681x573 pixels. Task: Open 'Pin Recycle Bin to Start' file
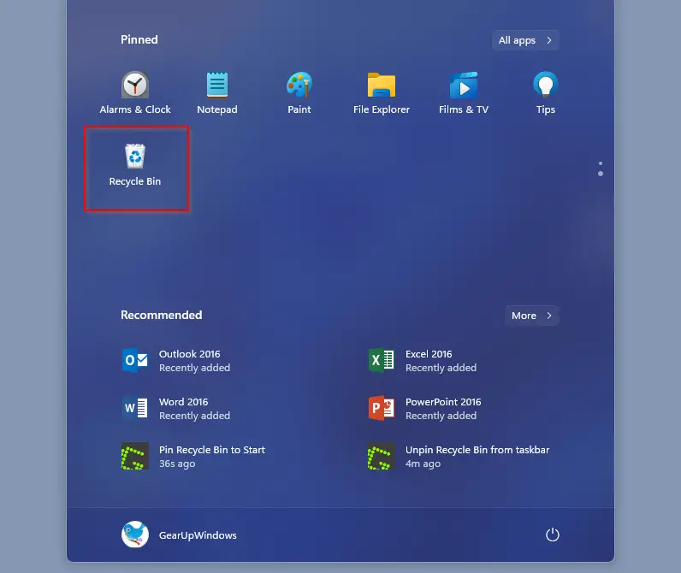click(193, 456)
